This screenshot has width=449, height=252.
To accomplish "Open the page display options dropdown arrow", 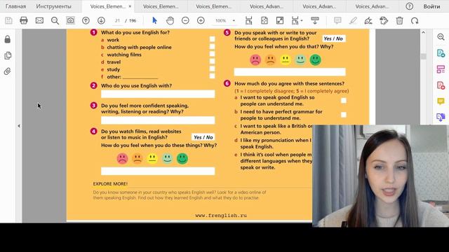I will pos(302,20).
